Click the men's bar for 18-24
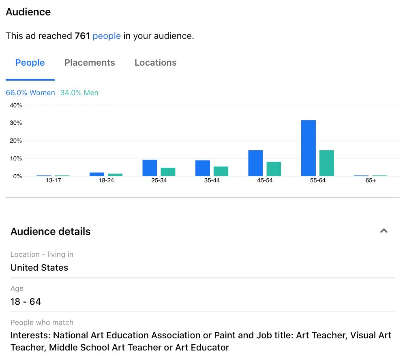 [115, 175]
